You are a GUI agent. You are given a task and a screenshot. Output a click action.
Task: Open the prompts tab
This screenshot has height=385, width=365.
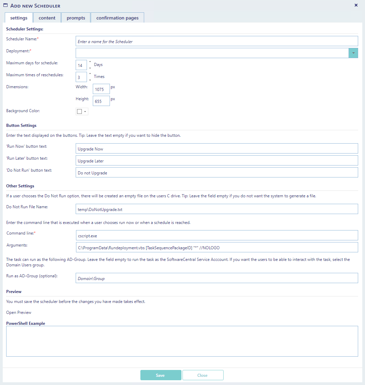click(76, 18)
